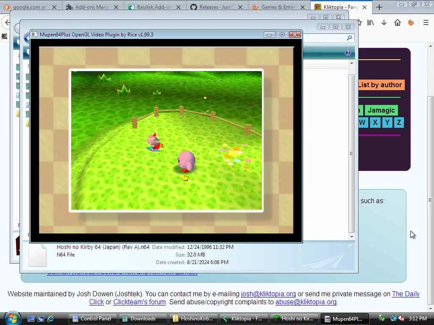Image resolution: width=434 pixels, height=325 pixels.
Task: Switch to the google.com tab
Action: click(x=29, y=7)
